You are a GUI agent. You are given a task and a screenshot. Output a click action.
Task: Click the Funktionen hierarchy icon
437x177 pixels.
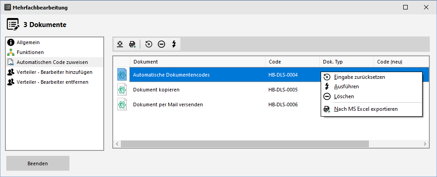[11, 52]
